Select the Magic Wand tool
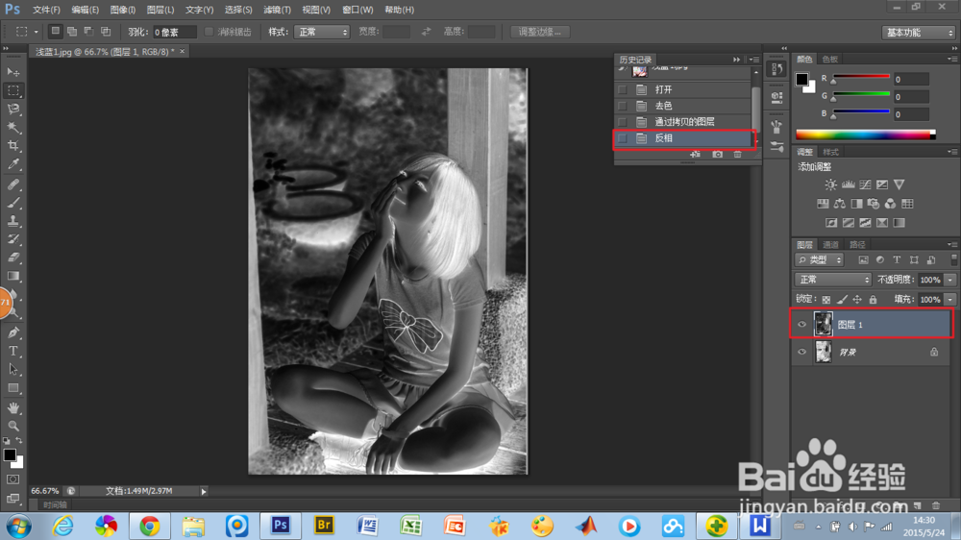This screenshot has height=540, width=961. [13, 128]
